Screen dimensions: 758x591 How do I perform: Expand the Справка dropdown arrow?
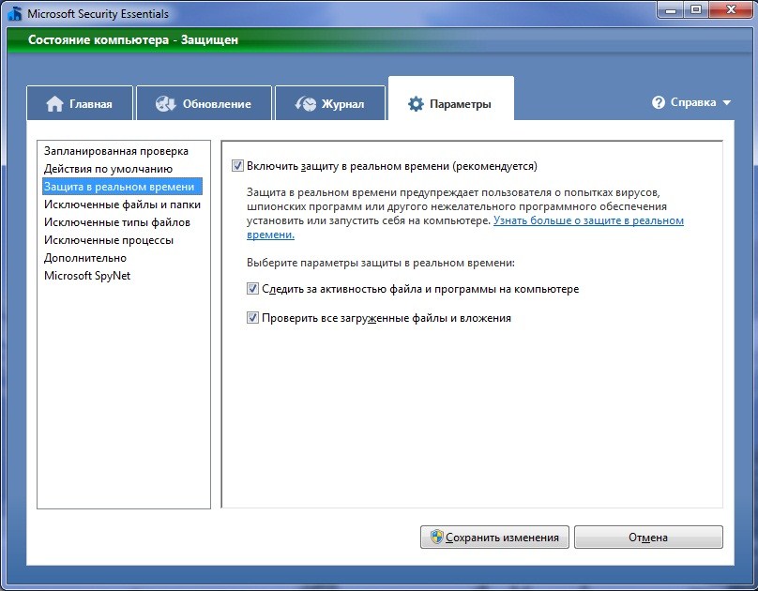coord(727,102)
